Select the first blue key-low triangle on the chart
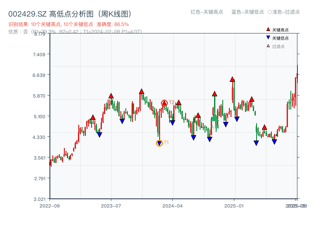 pos(99,135)
